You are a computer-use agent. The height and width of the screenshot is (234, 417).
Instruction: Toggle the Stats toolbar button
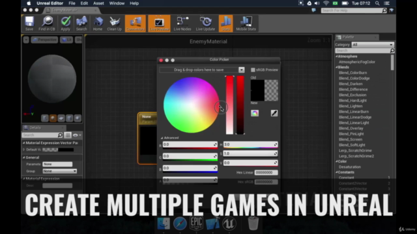click(x=226, y=23)
